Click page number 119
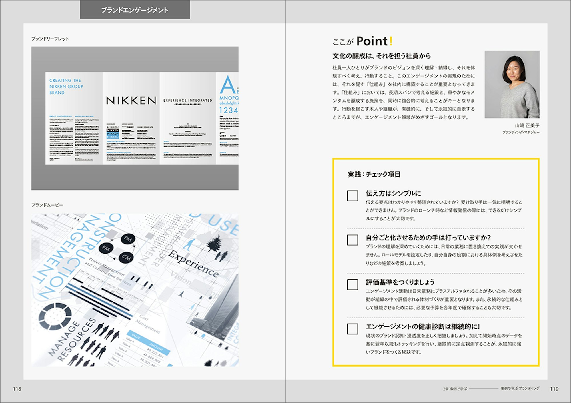Viewport: 571px width, 403px height. 554,389
